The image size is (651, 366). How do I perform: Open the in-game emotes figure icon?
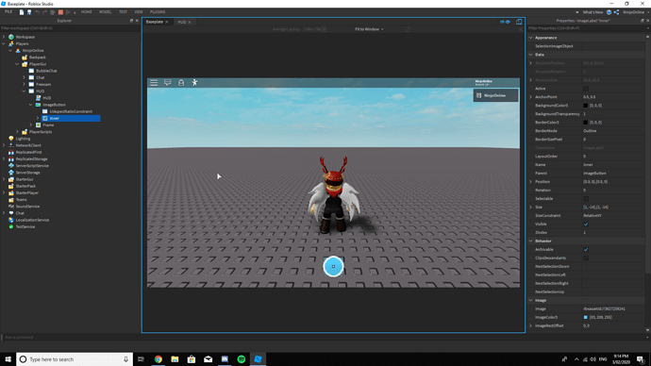pos(194,83)
